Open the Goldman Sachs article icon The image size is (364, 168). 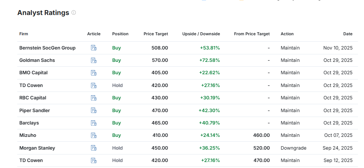point(94,60)
